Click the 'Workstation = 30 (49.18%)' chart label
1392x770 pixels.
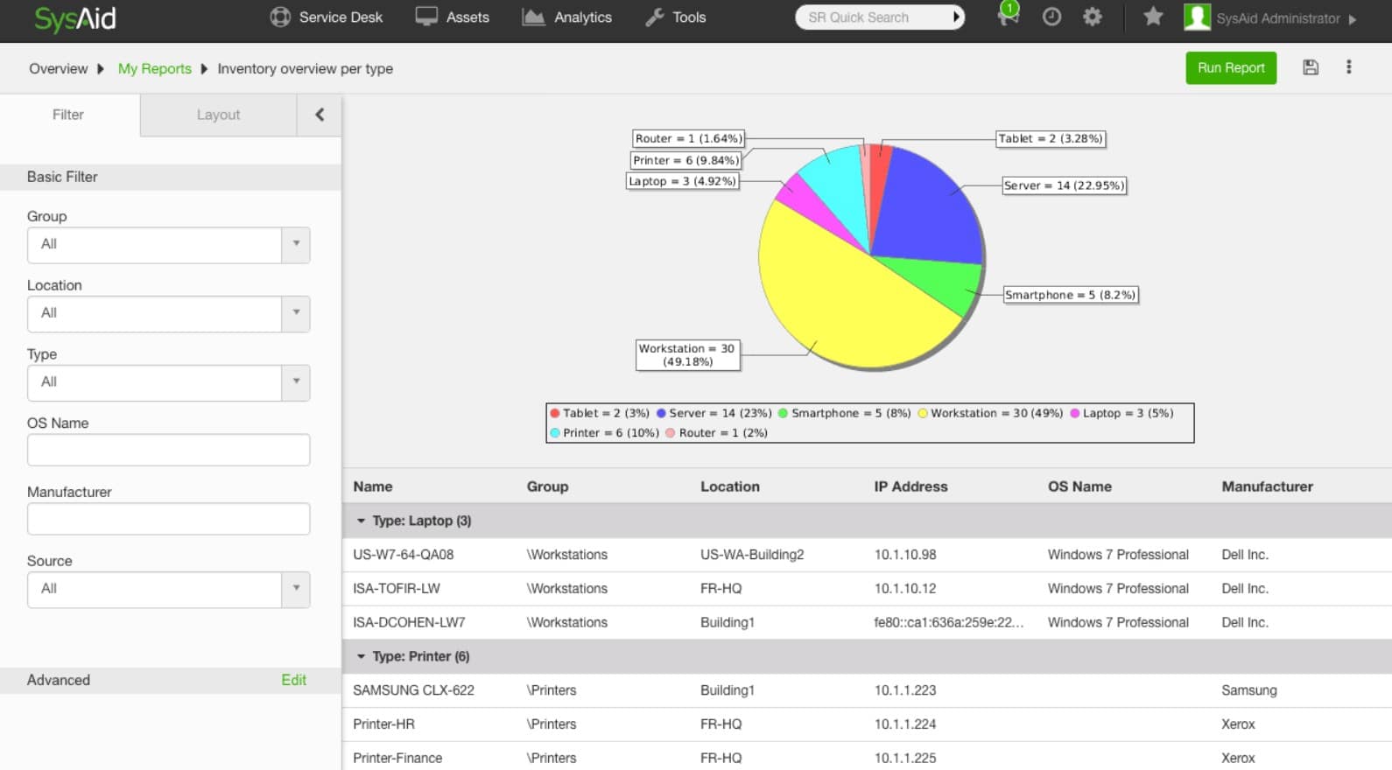[x=687, y=355]
